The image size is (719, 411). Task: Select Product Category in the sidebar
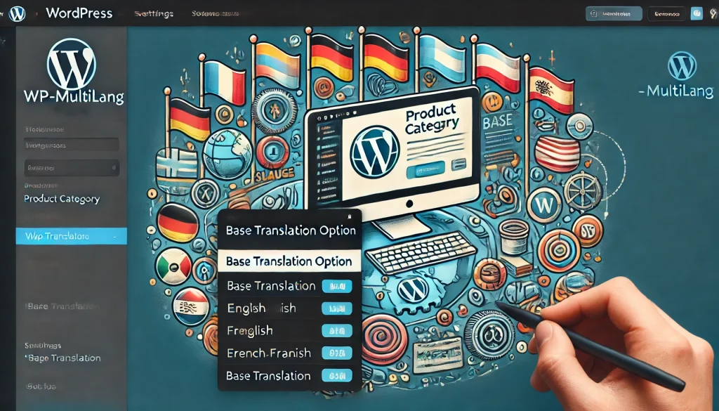62,199
